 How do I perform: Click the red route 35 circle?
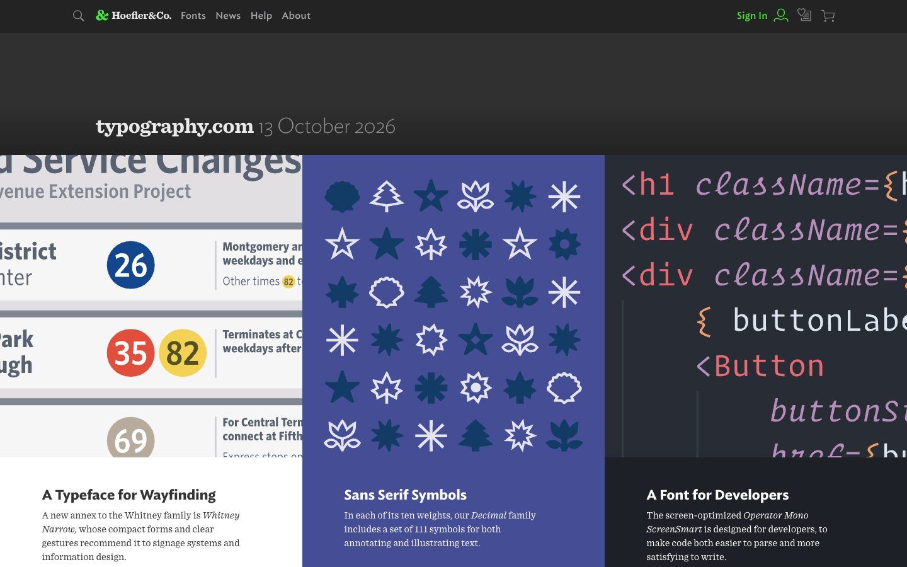click(x=130, y=353)
